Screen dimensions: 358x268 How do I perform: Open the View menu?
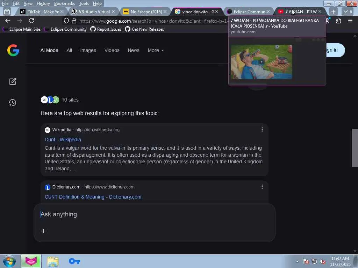pyautogui.click(x=28, y=3)
